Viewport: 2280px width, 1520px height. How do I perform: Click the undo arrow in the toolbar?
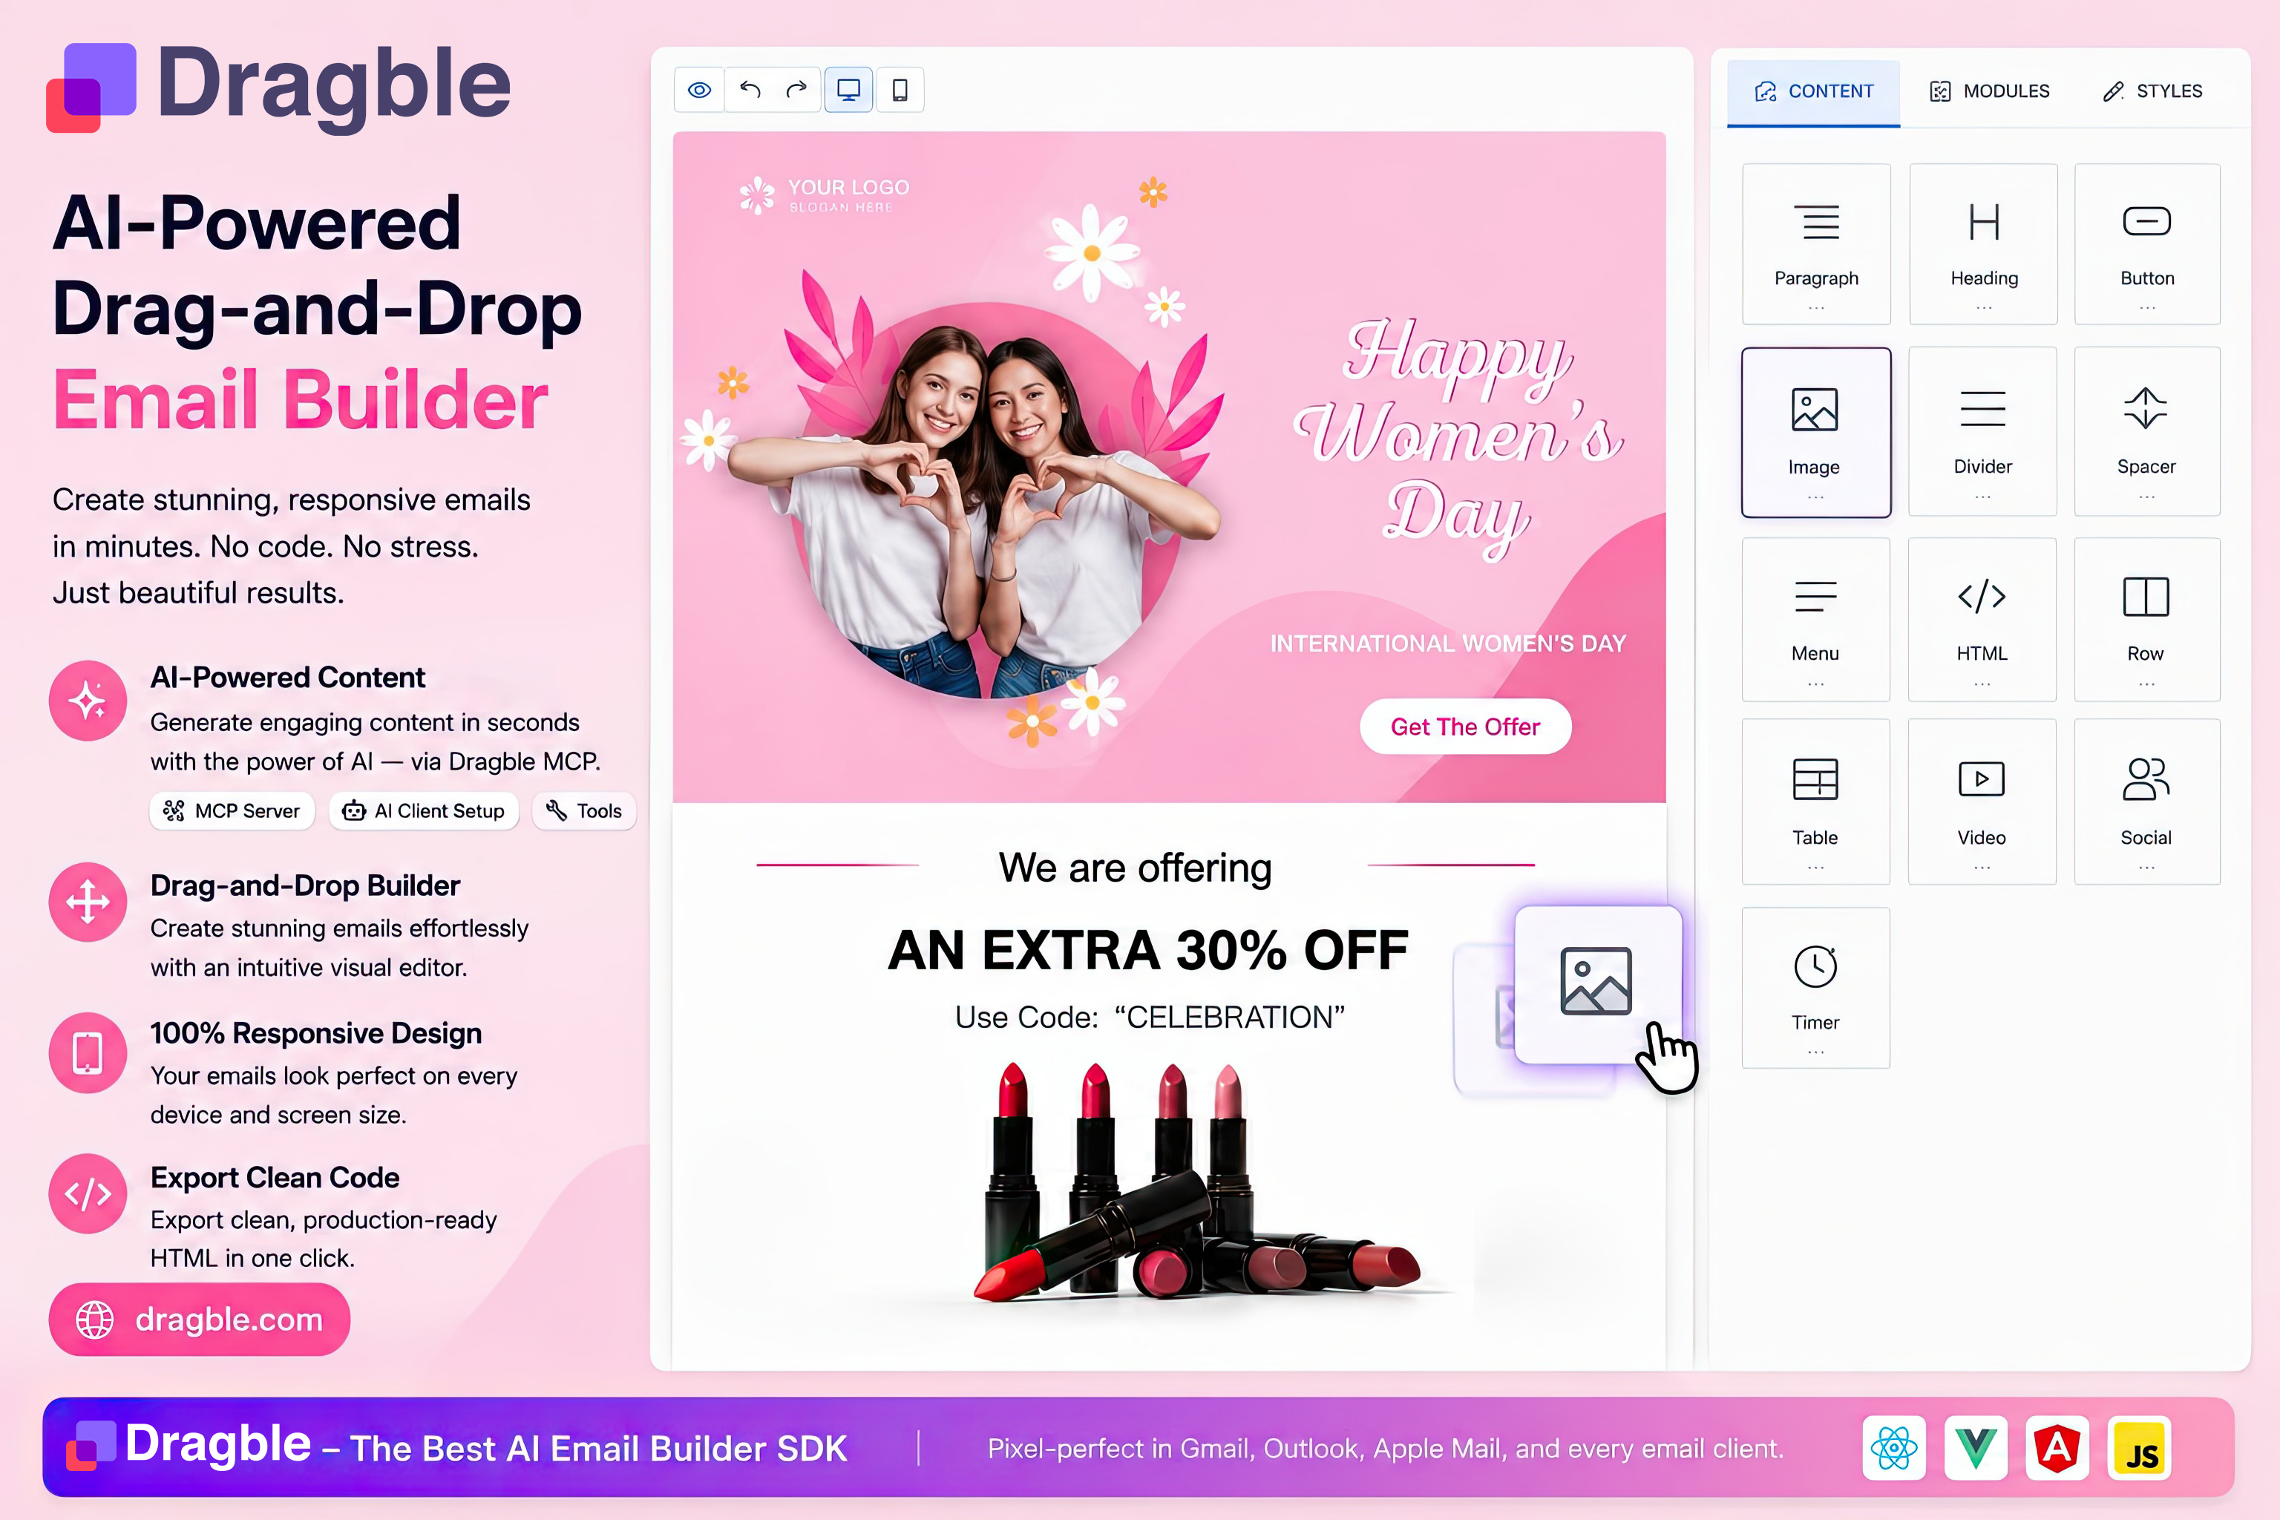[750, 90]
